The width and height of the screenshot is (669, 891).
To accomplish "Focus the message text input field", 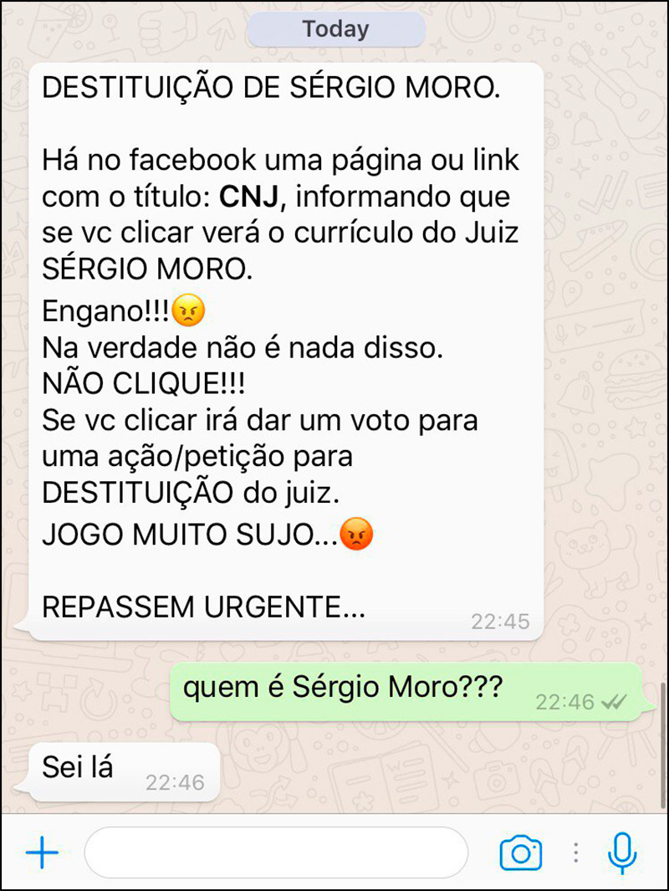I will 276,853.
